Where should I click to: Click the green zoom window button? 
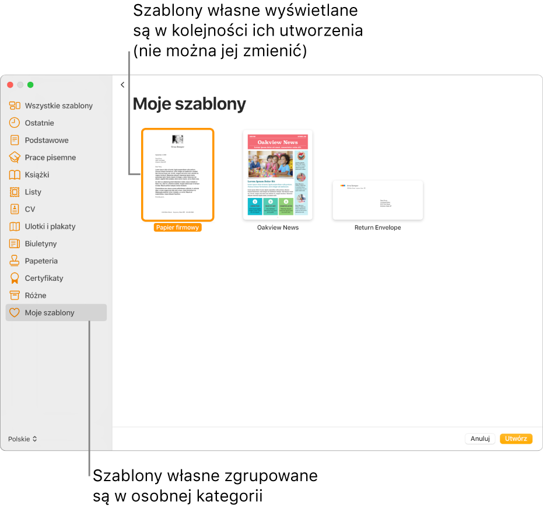pyautogui.click(x=30, y=85)
